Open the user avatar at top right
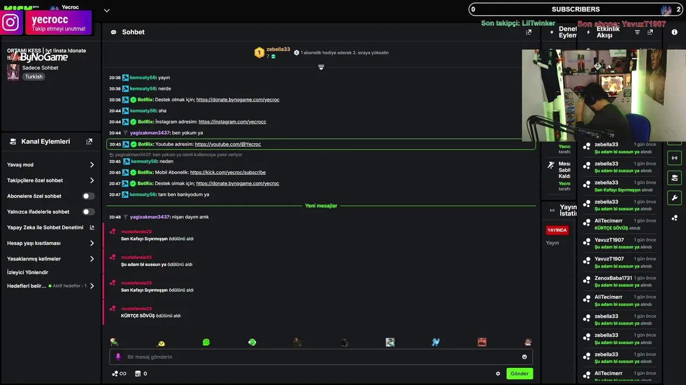686x385 pixels. click(666, 10)
